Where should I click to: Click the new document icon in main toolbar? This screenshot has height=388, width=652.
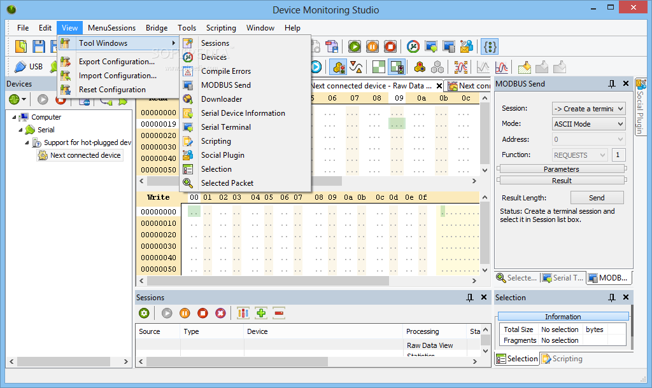21,46
